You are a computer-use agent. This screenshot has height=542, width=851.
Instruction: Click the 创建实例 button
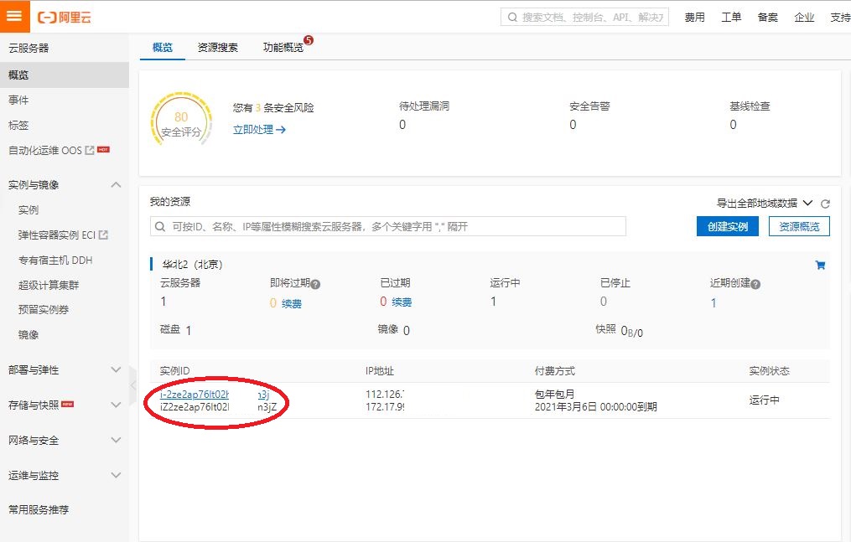[x=727, y=226]
